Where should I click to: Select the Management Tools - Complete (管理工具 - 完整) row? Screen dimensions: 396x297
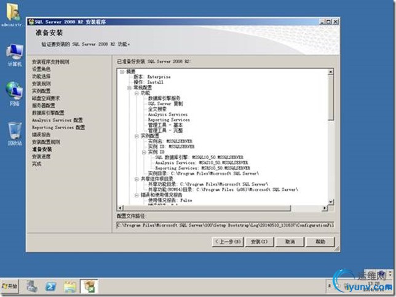click(165, 130)
